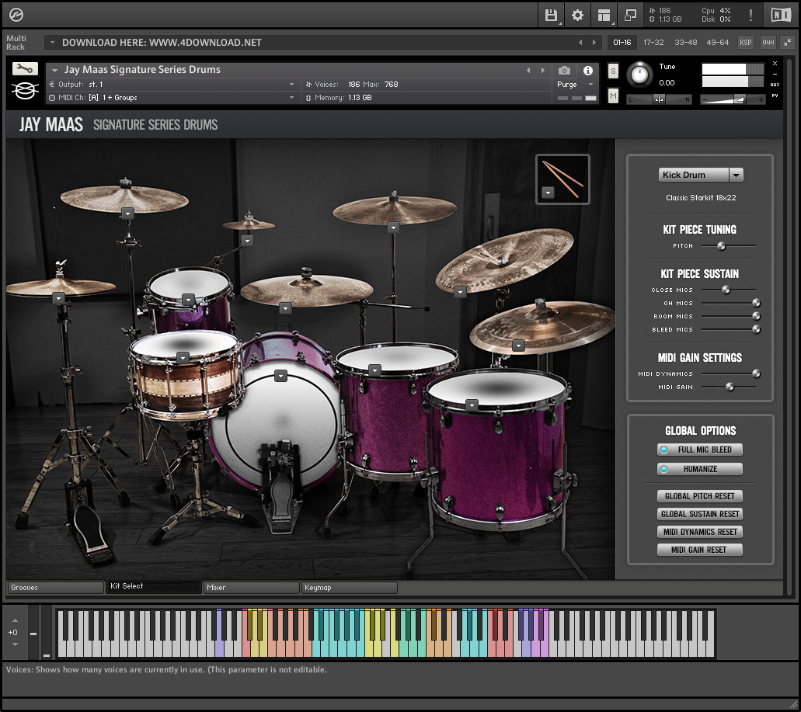Solo the instrument with S button
This screenshot has height=712, width=801.
click(613, 71)
